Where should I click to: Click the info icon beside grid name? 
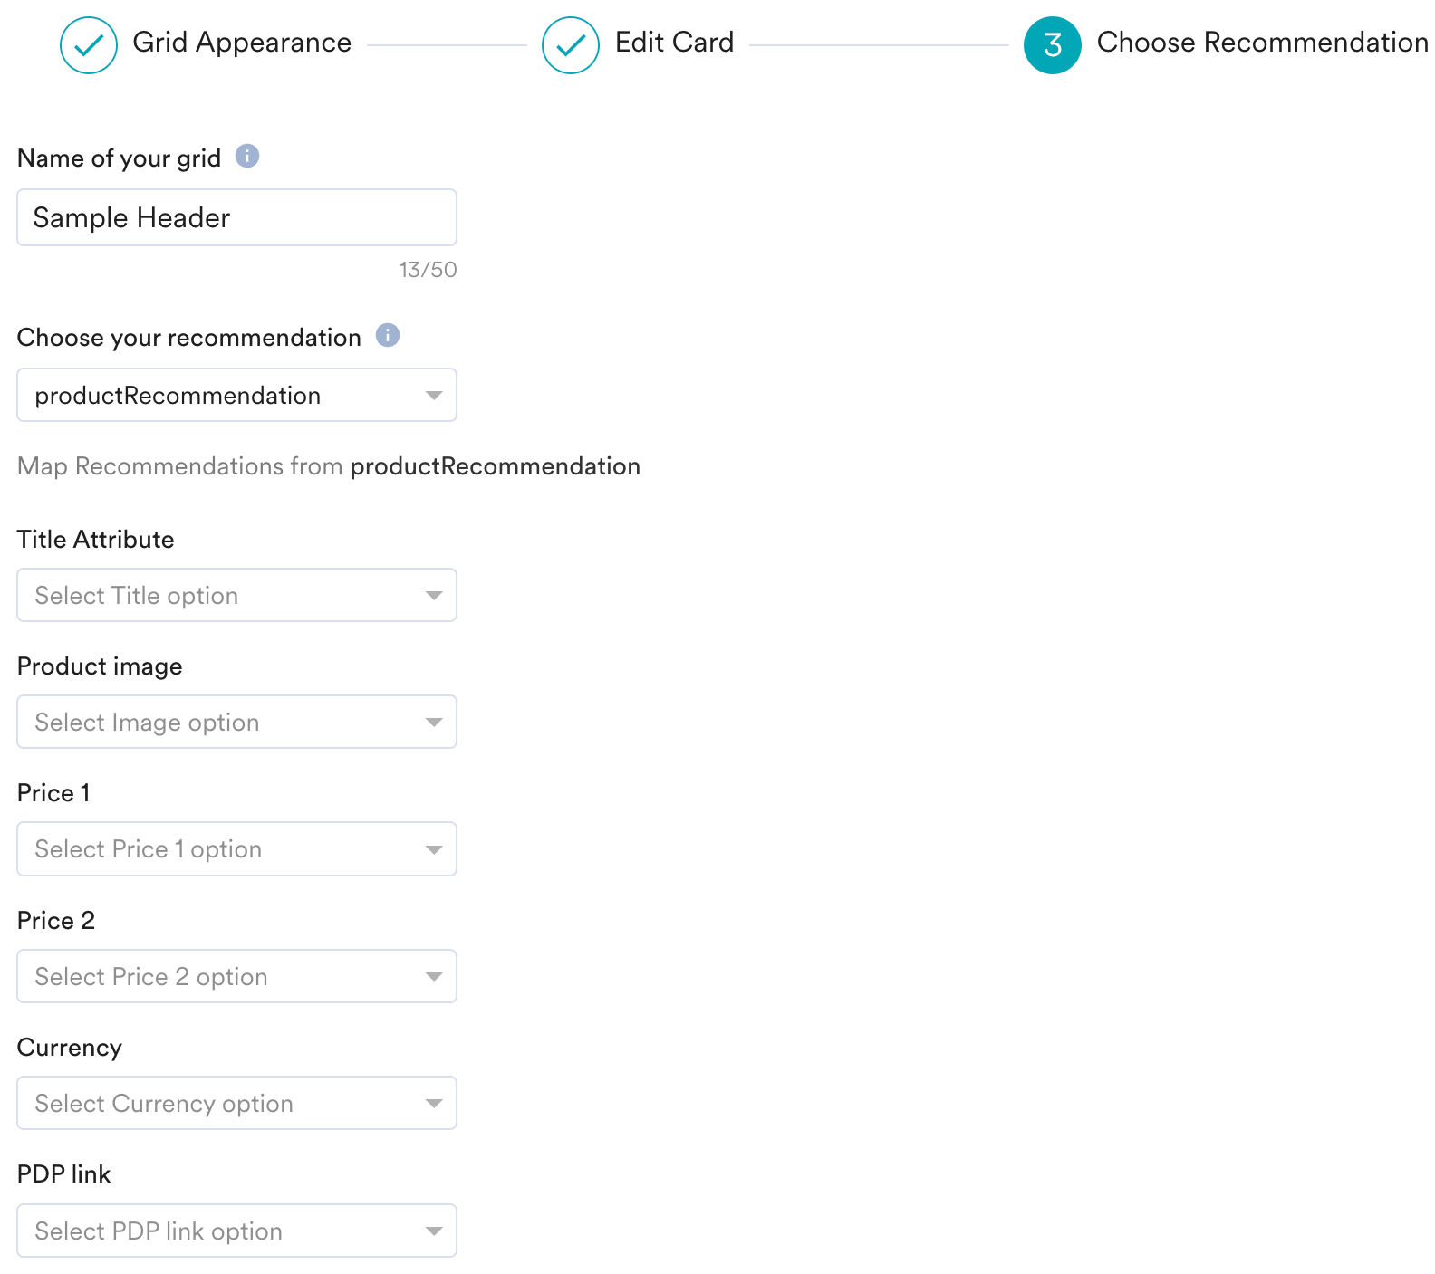[x=247, y=157]
